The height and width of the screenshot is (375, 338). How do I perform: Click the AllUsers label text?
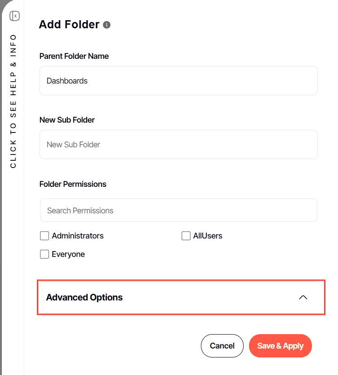coord(208,236)
